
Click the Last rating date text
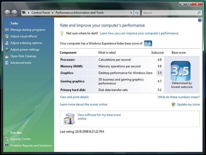click(x=82, y=131)
